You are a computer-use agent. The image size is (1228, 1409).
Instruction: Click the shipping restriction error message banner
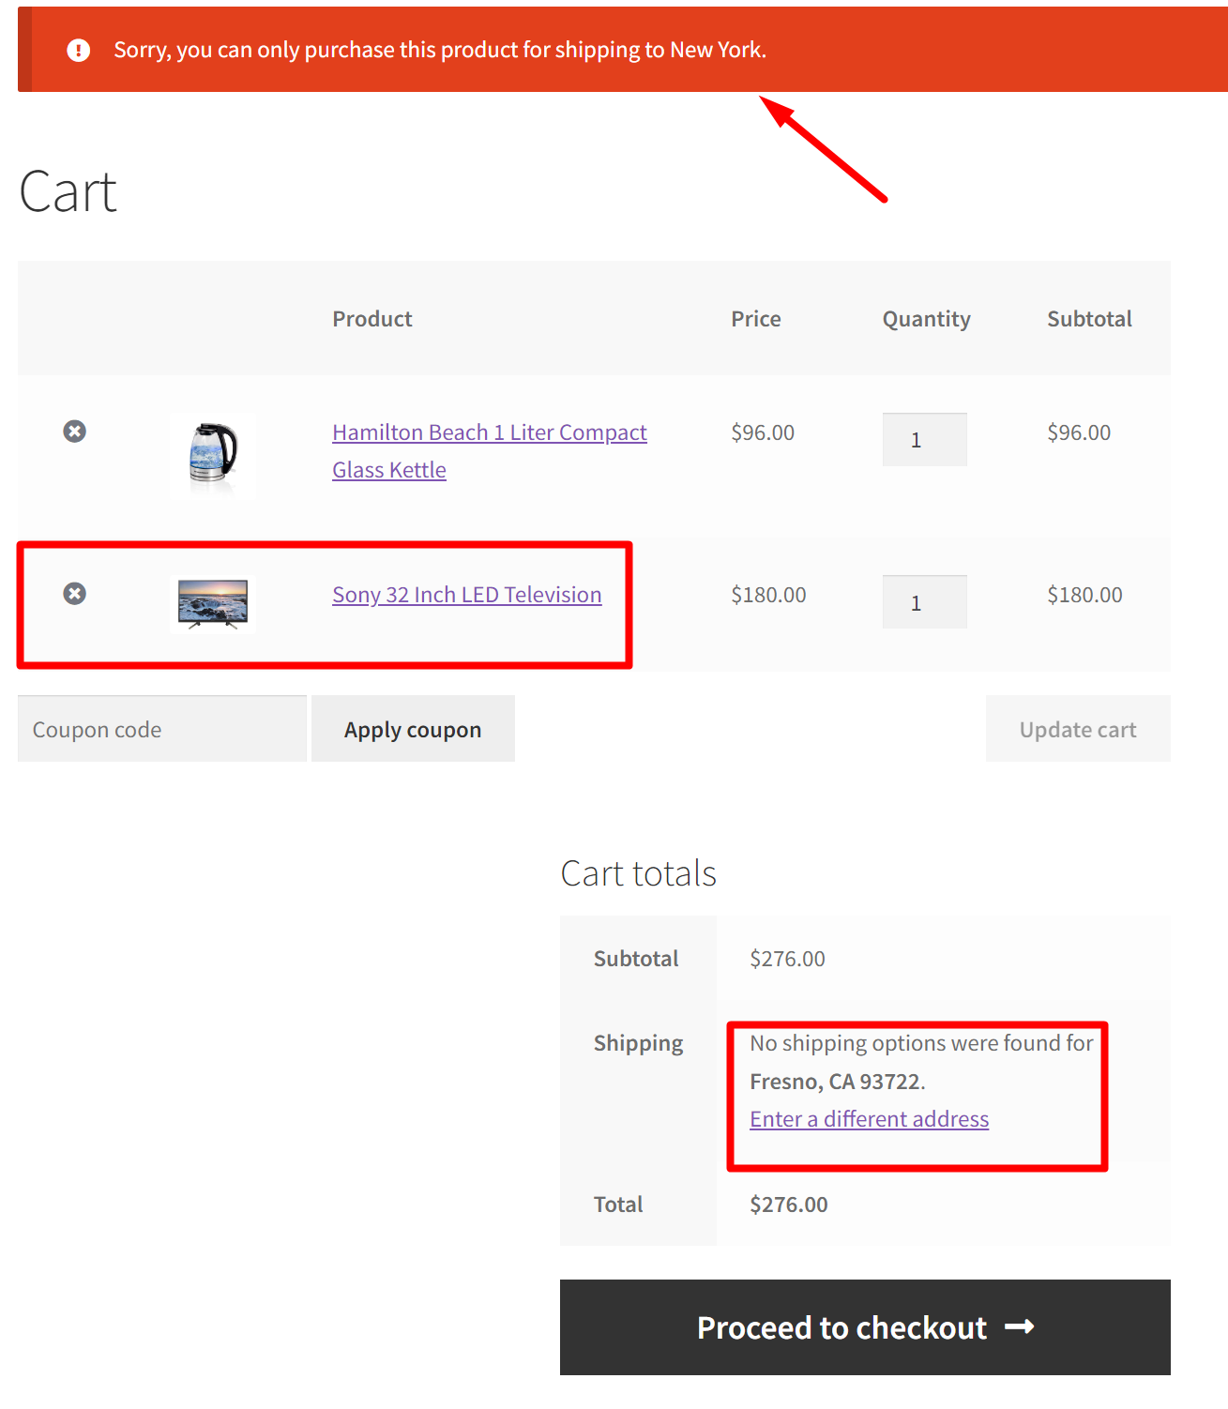pos(439,49)
